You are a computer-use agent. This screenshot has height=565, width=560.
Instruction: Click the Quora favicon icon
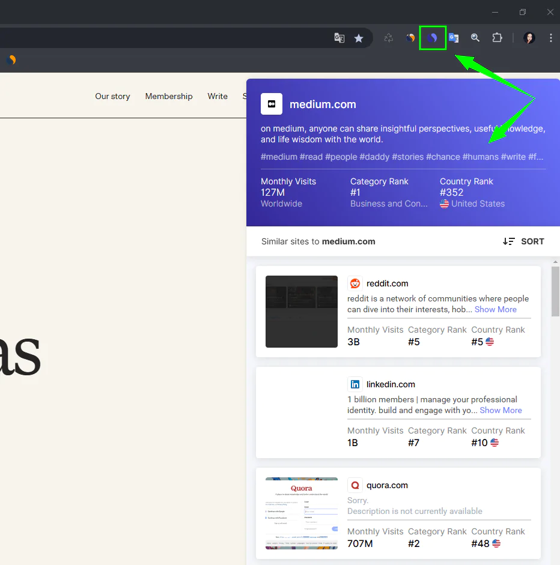(x=355, y=485)
